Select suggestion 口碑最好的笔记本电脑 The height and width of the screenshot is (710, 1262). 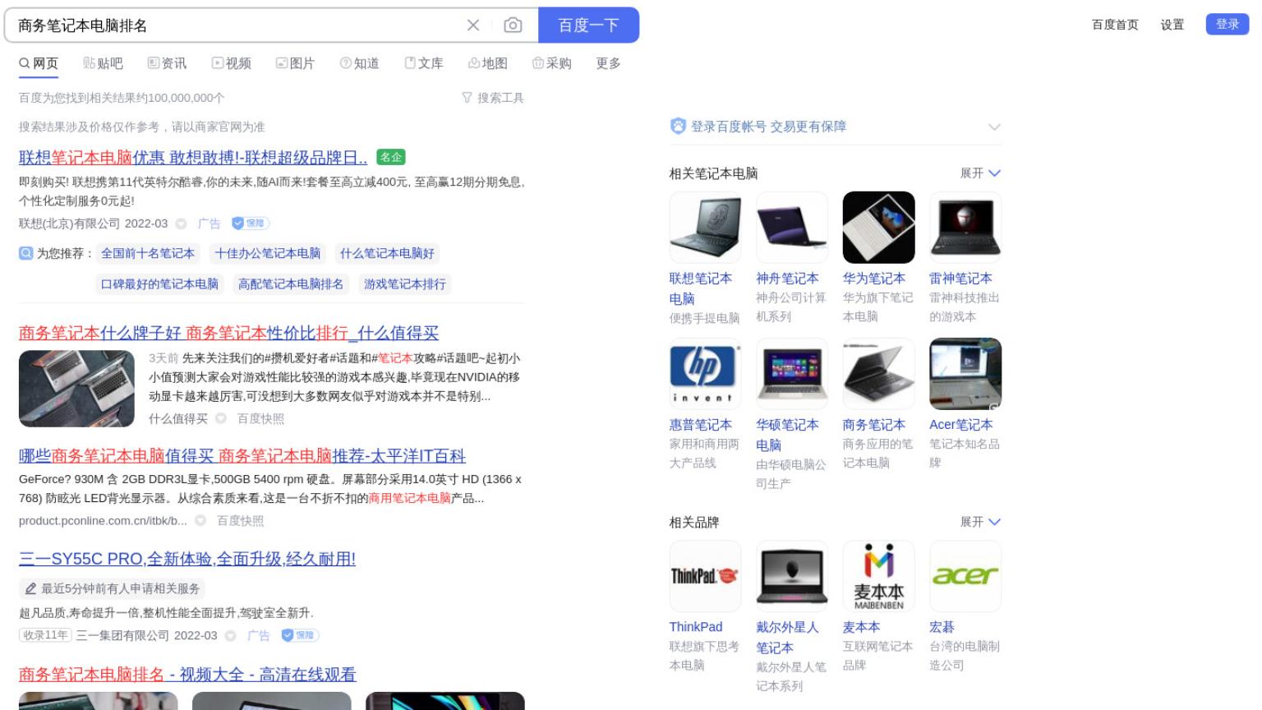(x=159, y=284)
